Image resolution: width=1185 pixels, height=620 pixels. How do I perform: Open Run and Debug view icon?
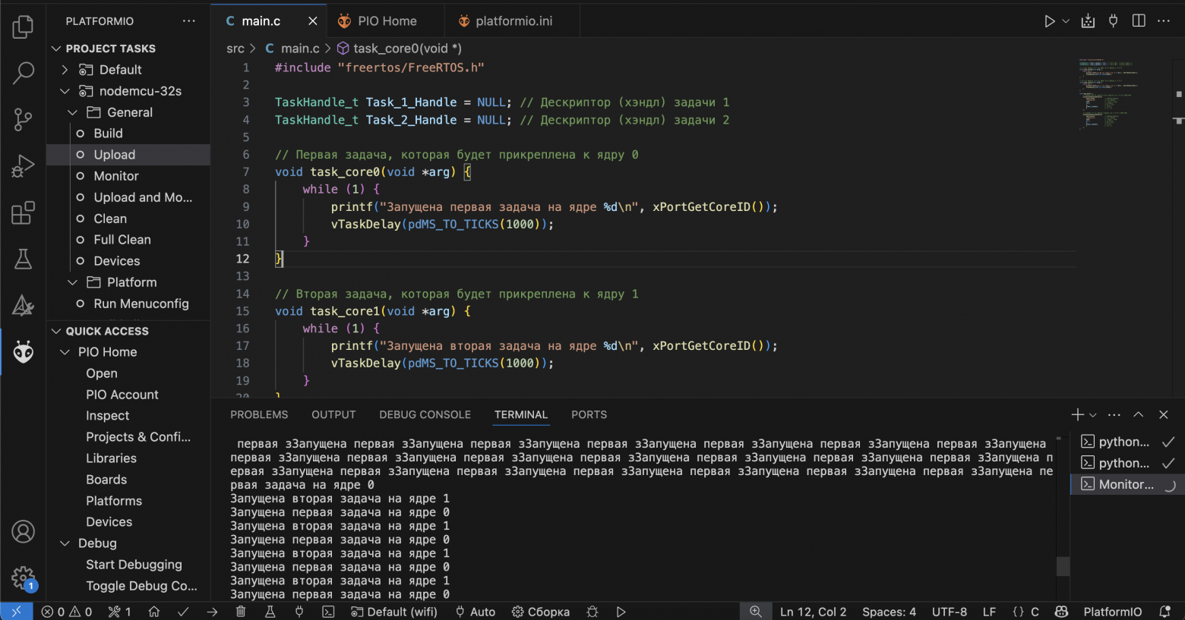(x=24, y=165)
